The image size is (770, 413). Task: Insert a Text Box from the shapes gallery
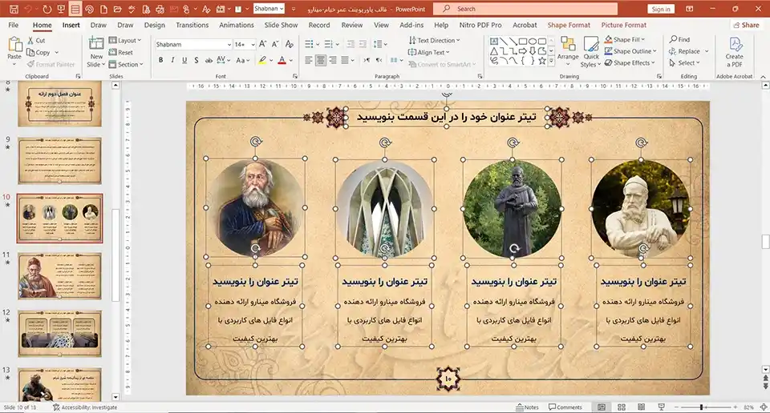pos(494,42)
